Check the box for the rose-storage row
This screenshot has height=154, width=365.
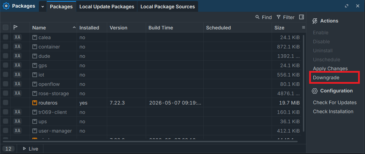6,93
